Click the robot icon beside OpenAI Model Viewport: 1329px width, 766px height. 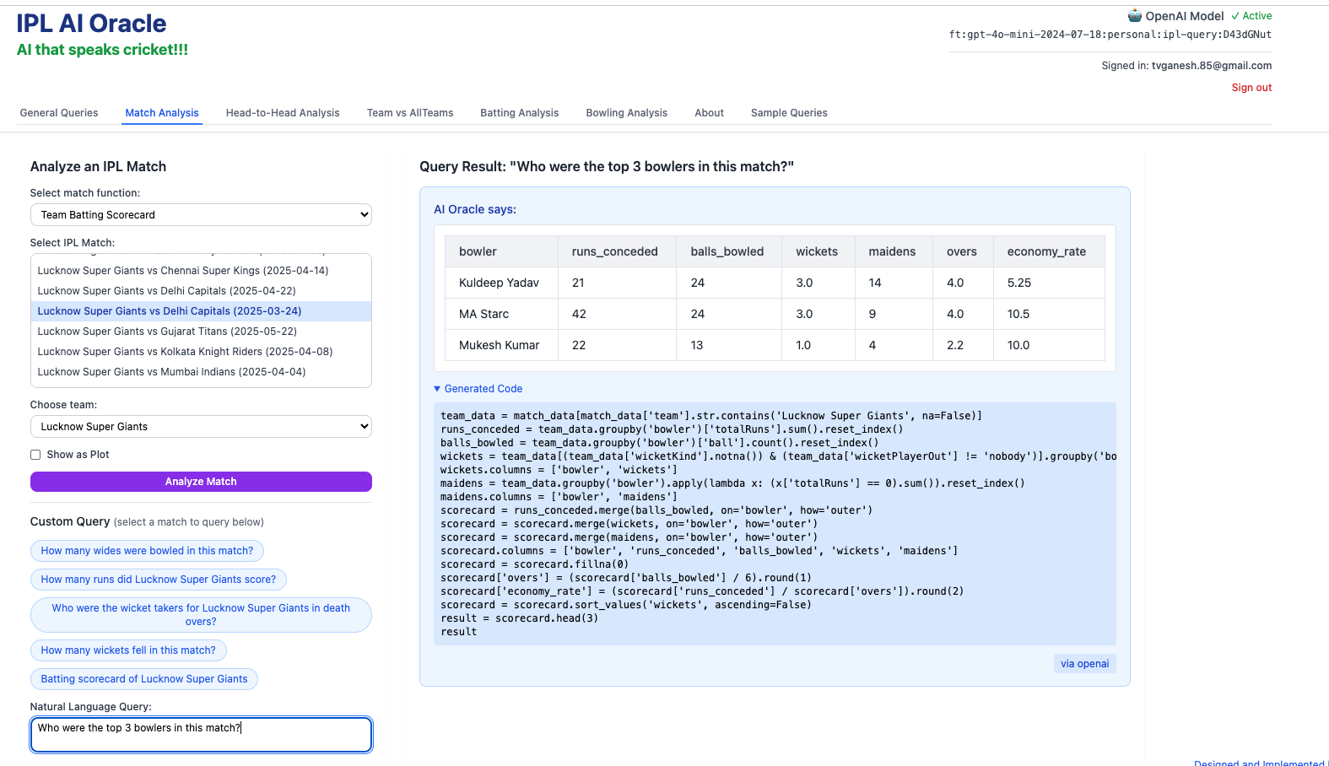pyautogui.click(x=1135, y=16)
